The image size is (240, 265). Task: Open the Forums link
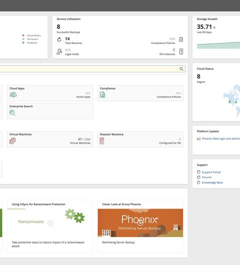click(206, 177)
